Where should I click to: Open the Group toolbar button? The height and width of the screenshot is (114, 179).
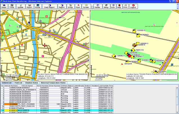[70, 6]
